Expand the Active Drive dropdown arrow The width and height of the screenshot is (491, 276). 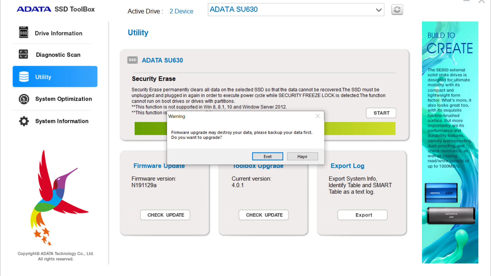pos(378,10)
